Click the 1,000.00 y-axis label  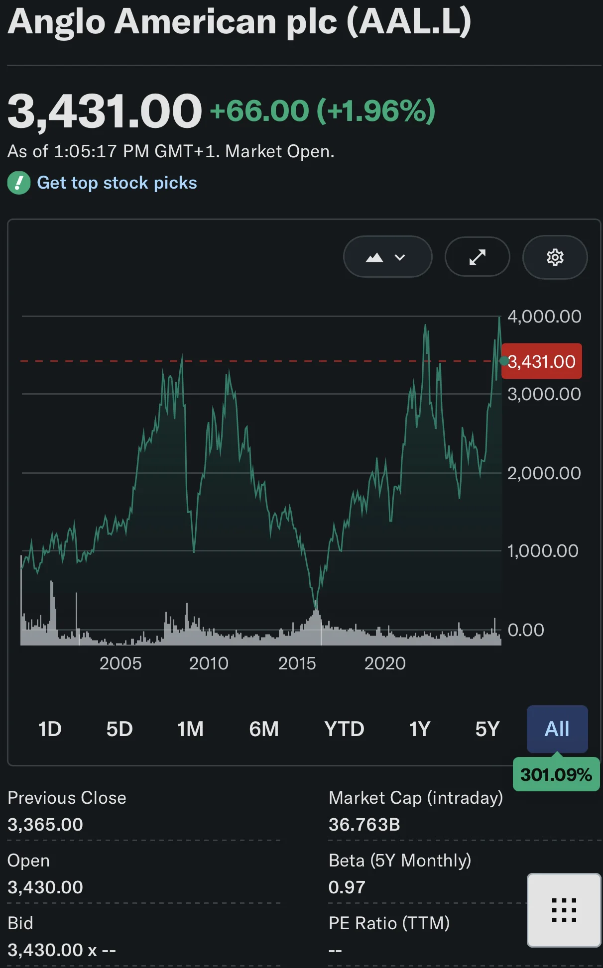click(x=543, y=551)
